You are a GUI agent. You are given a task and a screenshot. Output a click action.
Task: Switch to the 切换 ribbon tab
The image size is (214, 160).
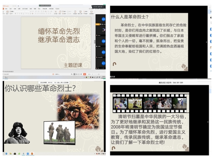pos(15,9)
